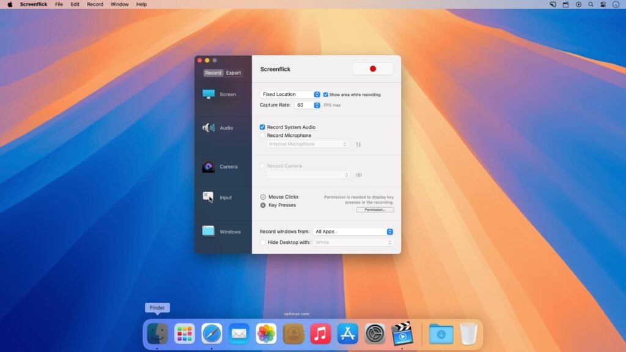The width and height of the screenshot is (626, 352).
Task: Click the Permission button for key presses
Action: click(x=374, y=210)
